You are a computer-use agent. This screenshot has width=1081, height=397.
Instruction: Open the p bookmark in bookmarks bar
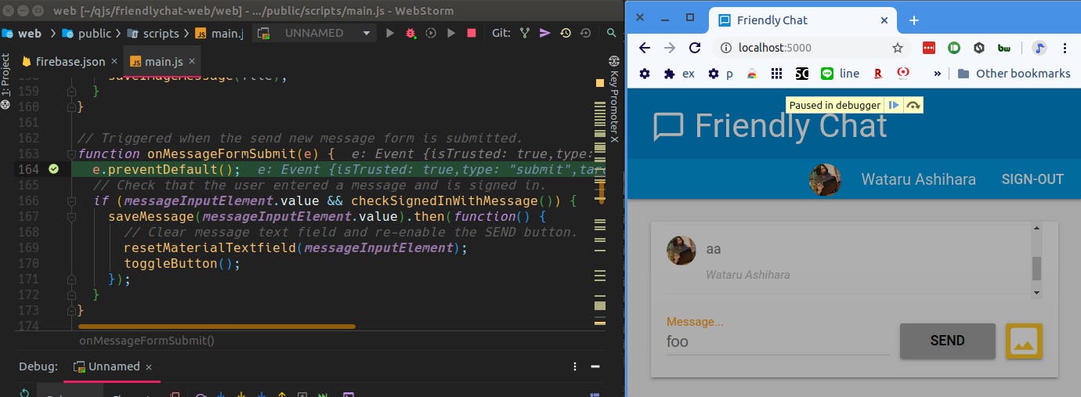point(720,74)
